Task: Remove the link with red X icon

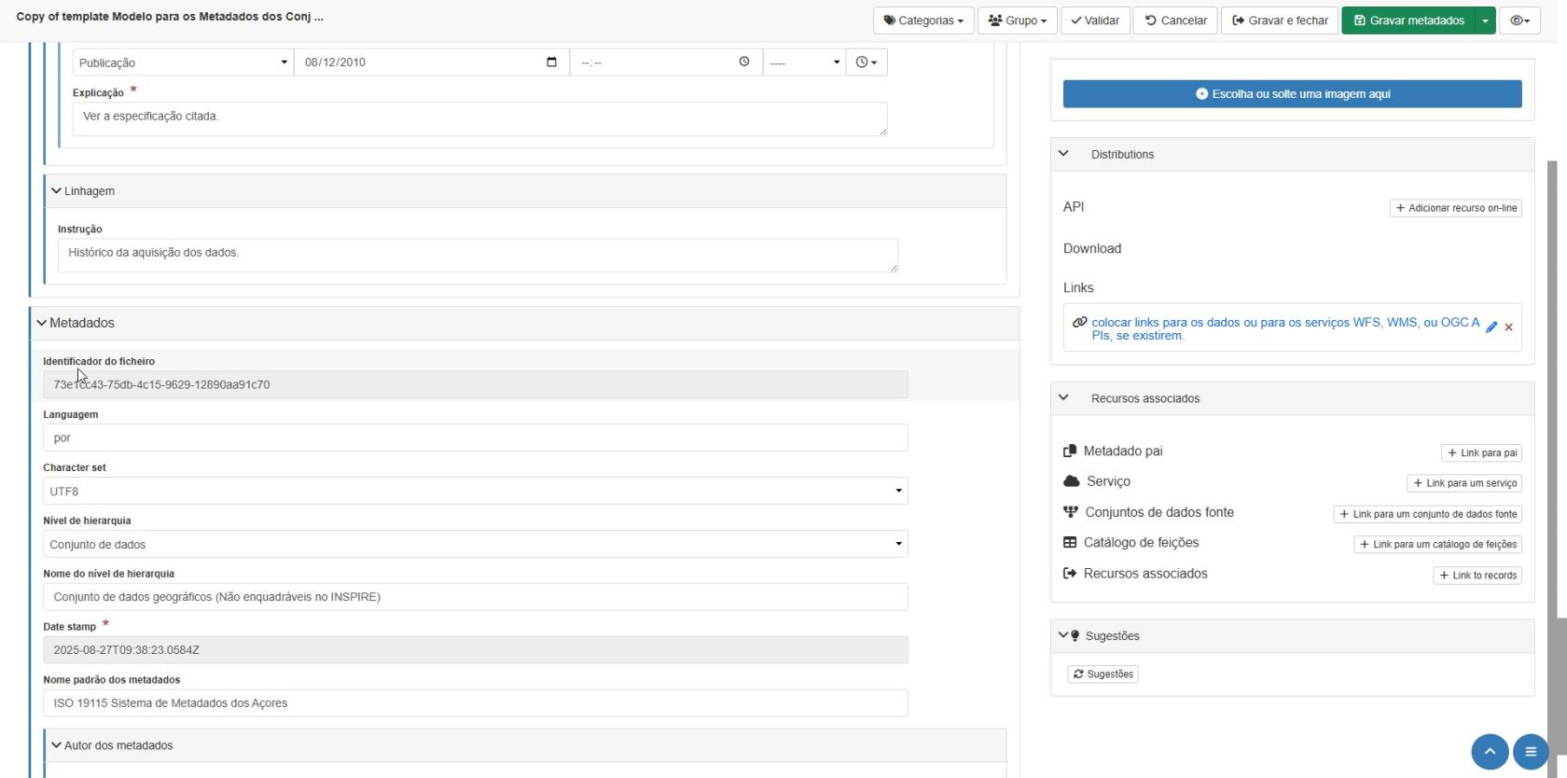Action: click(x=1508, y=327)
